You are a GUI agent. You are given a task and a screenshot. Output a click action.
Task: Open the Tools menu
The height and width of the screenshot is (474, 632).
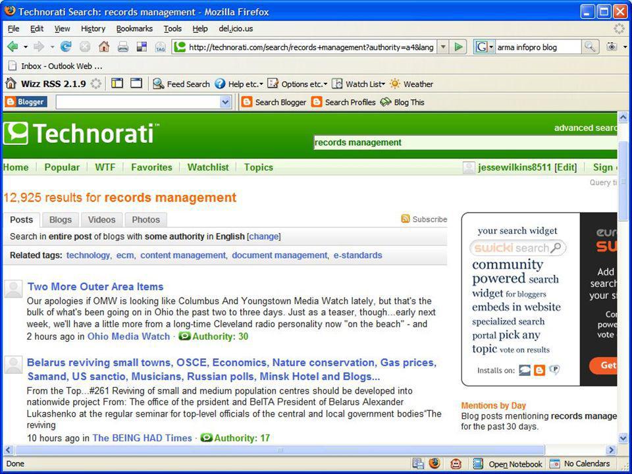click(x=172, y=28)
